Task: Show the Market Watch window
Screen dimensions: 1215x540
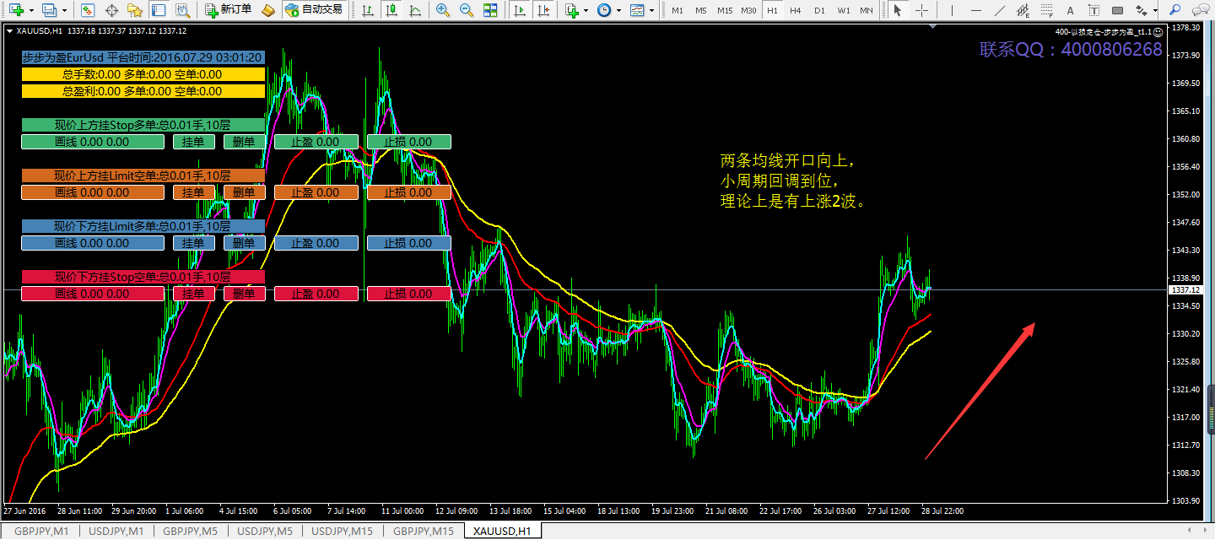Action: point(88,10)
